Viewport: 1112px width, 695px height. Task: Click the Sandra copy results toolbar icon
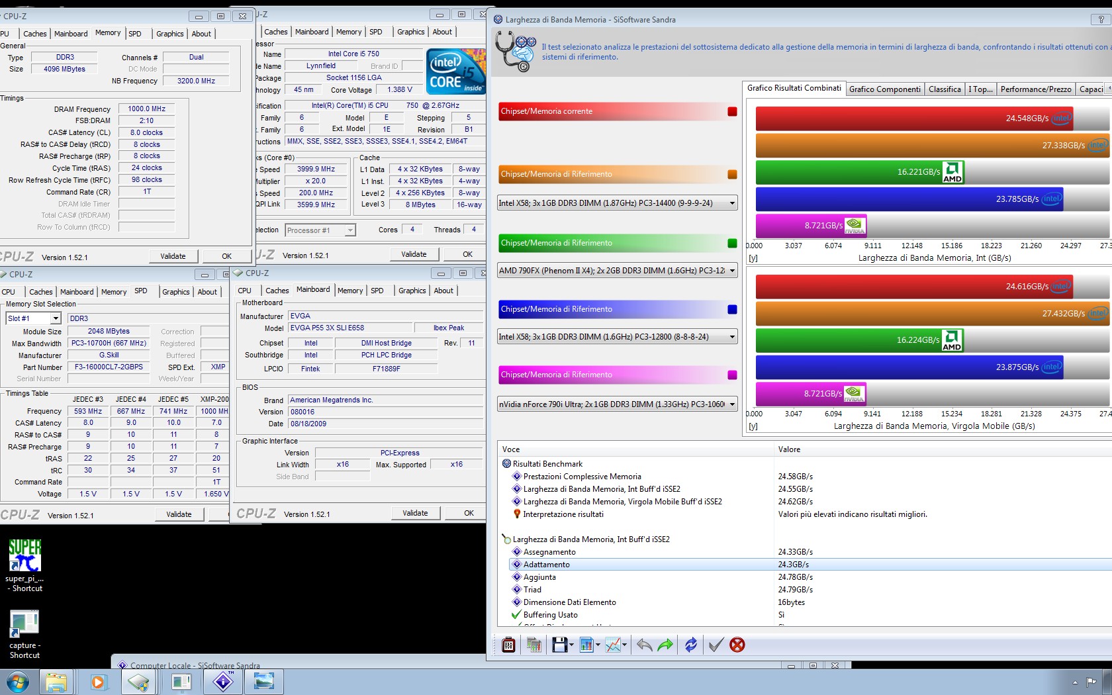click(x=533, y=645)
